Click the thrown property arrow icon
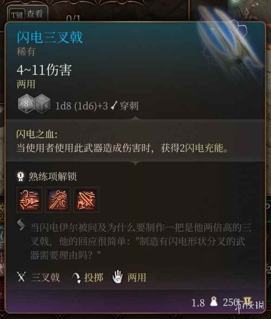271x319 pixels. coord(76,278)
